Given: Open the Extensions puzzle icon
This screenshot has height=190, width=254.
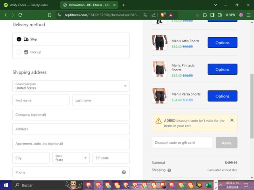Looking at the screenshot, I should (205, 15).
